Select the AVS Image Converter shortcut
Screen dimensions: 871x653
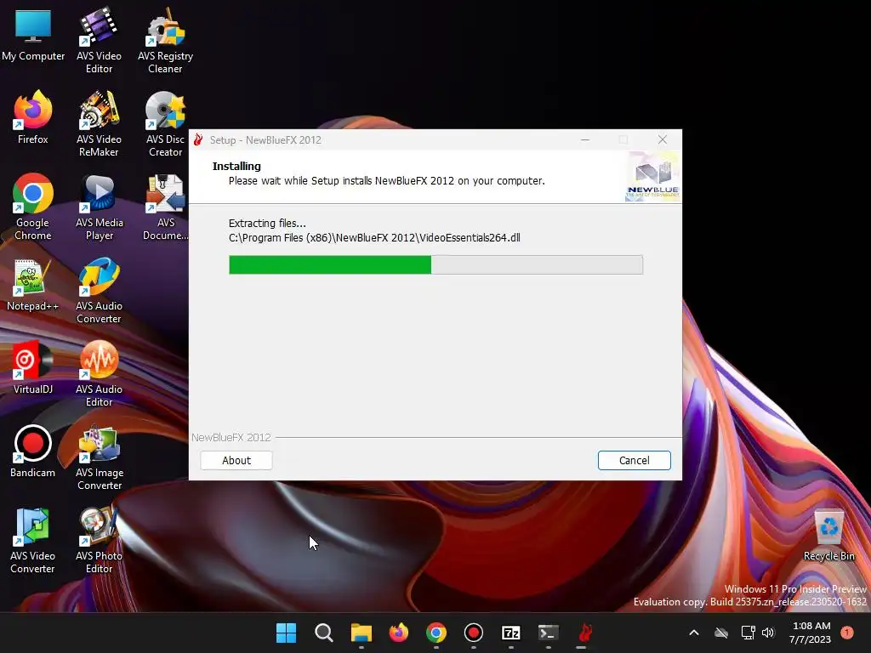(99, 457)
